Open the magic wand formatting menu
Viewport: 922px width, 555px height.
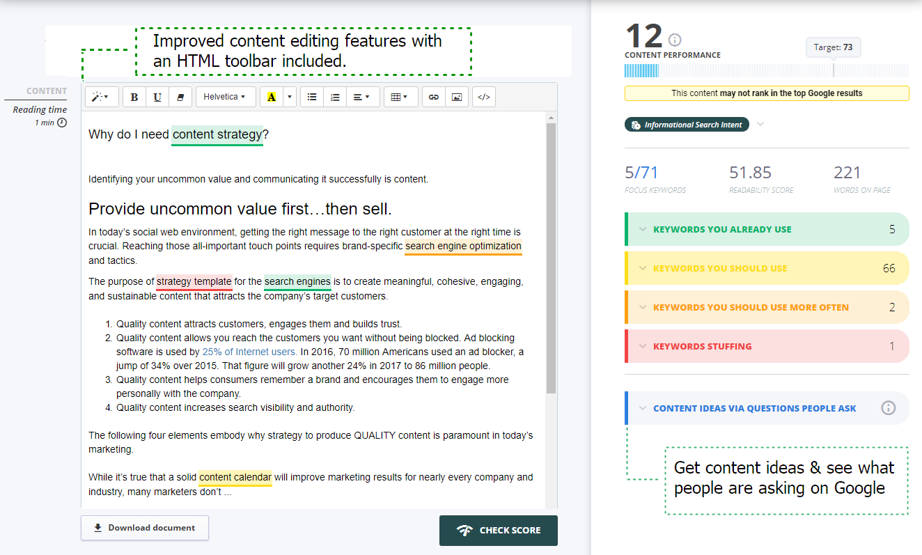tap(100, 97)
